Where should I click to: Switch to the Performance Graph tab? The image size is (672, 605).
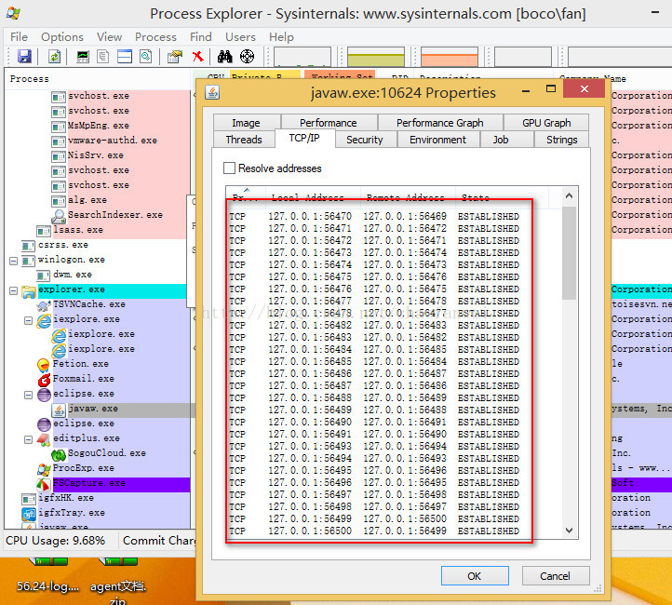pos(439,123)
